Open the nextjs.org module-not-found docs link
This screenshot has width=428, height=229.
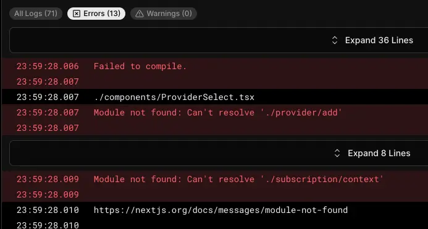220,210
